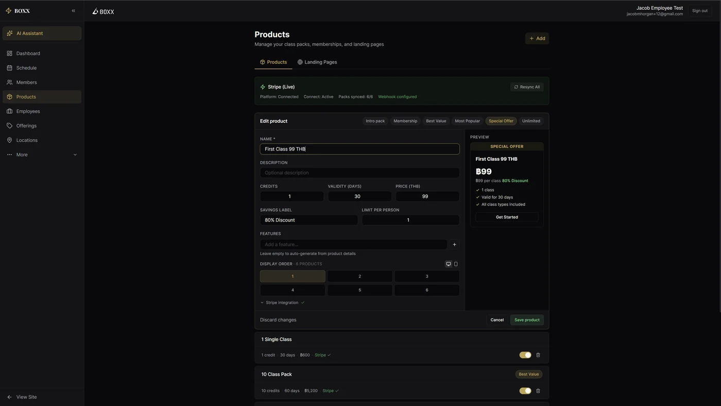Click the desktop monitor icon beside Display Order

(x=448, y=264)
